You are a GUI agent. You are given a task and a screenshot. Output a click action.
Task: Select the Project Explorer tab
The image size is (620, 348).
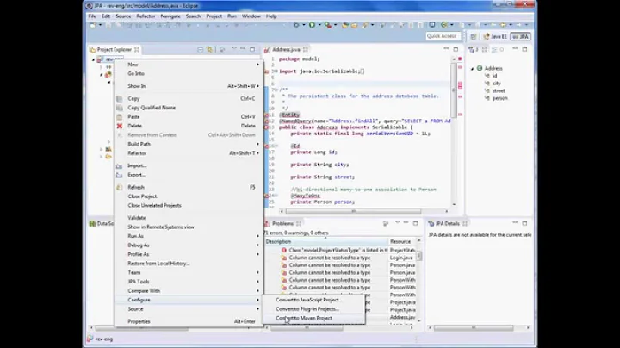click(114, 50)
